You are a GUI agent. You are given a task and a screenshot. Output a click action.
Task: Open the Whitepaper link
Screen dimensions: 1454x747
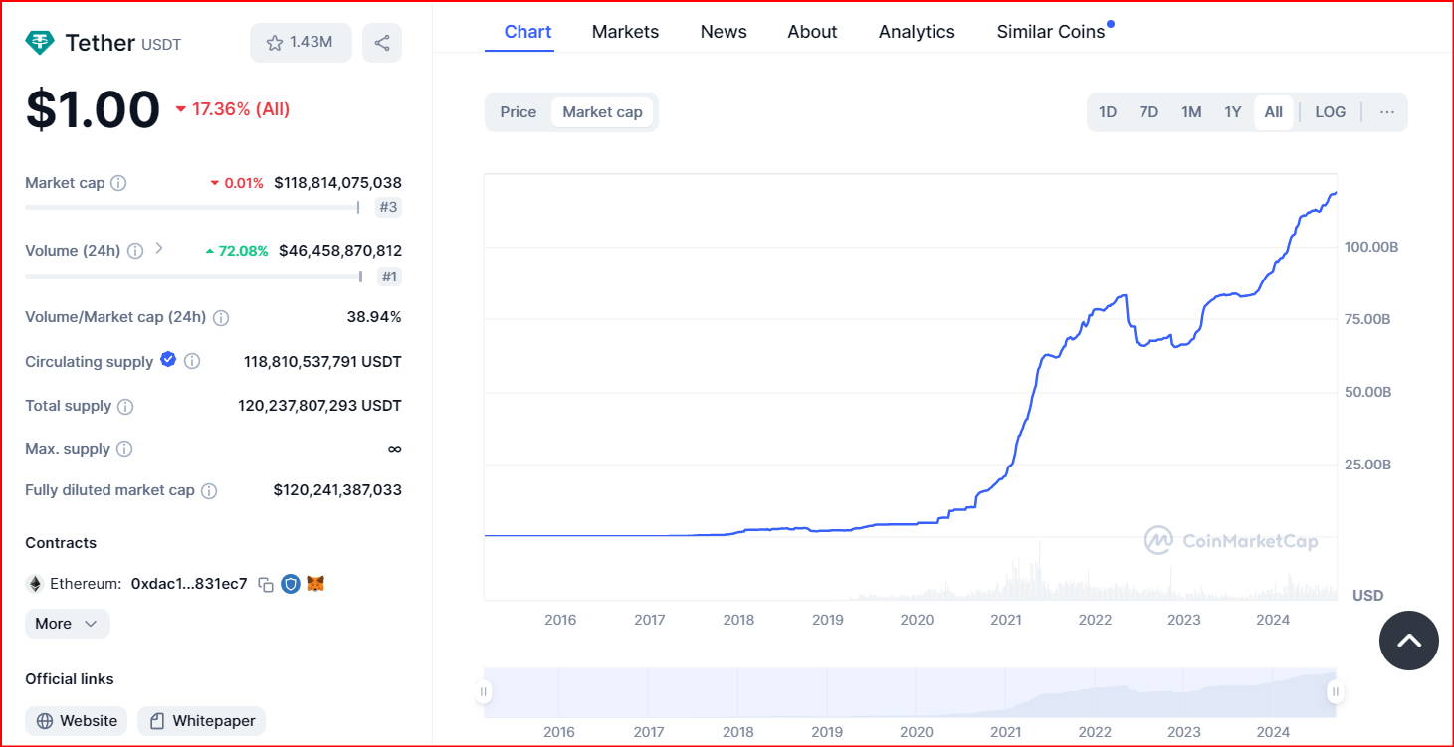pyautogui.click(x=202, y=721)
